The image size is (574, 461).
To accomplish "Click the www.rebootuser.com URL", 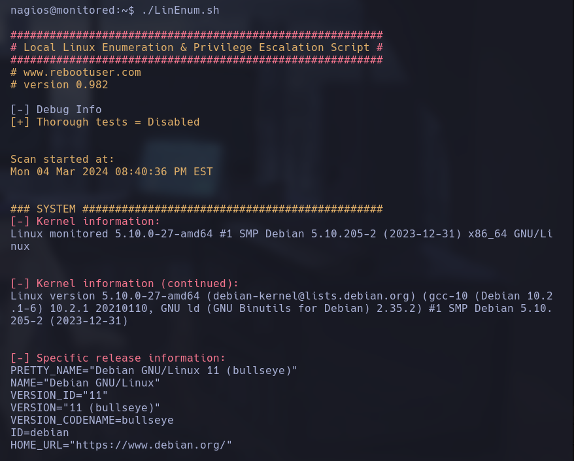I will click(82, 73).
